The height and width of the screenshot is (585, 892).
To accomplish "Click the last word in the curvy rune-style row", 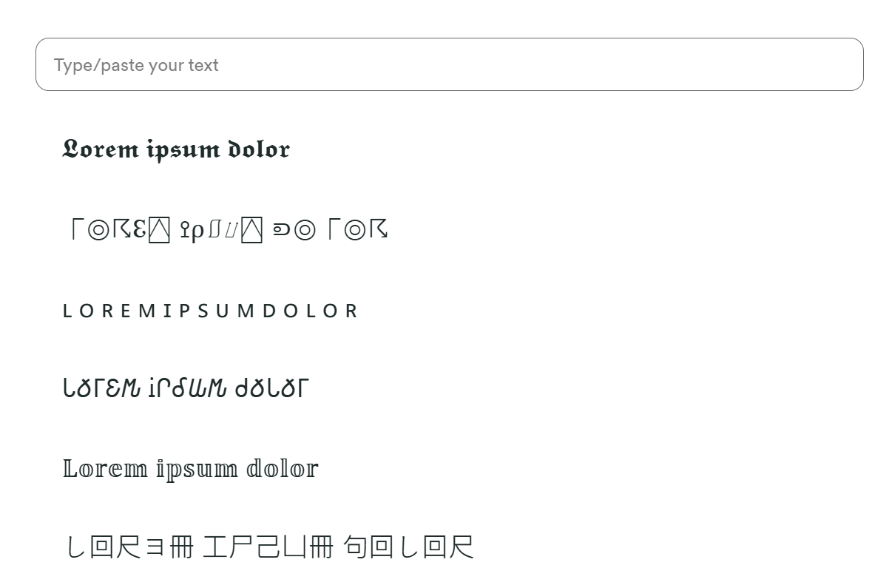I will pos(271,388).
